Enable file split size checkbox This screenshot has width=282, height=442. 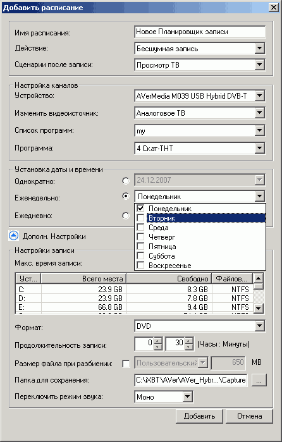pos(126,364)
